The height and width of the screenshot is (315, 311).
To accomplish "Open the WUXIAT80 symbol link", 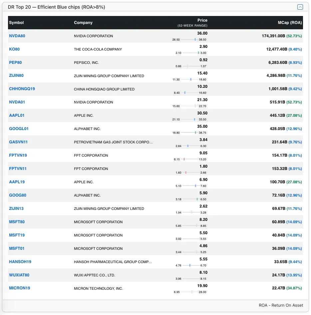I will pos(19,275).
